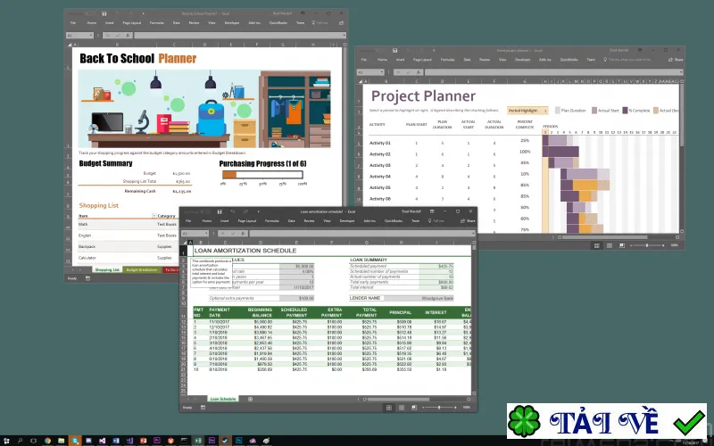
Task: Click Ribbon Display Options in Project Planner window
Action: pos(640,51)
